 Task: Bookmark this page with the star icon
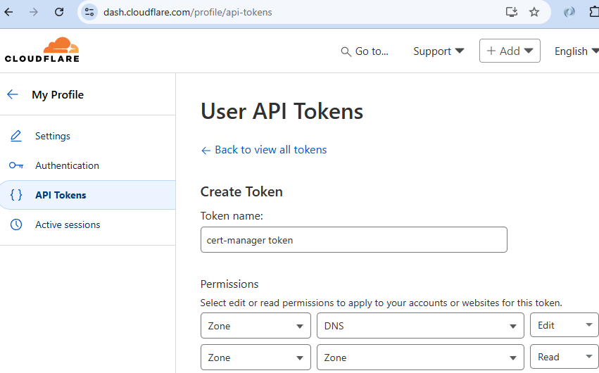coord(534,12)
